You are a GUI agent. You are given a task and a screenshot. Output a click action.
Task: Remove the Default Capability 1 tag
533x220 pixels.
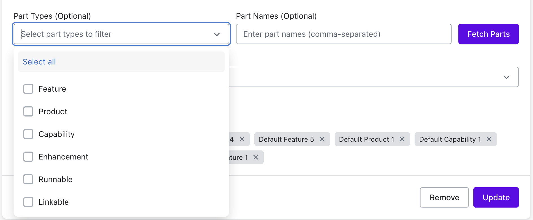coord(489,139)
